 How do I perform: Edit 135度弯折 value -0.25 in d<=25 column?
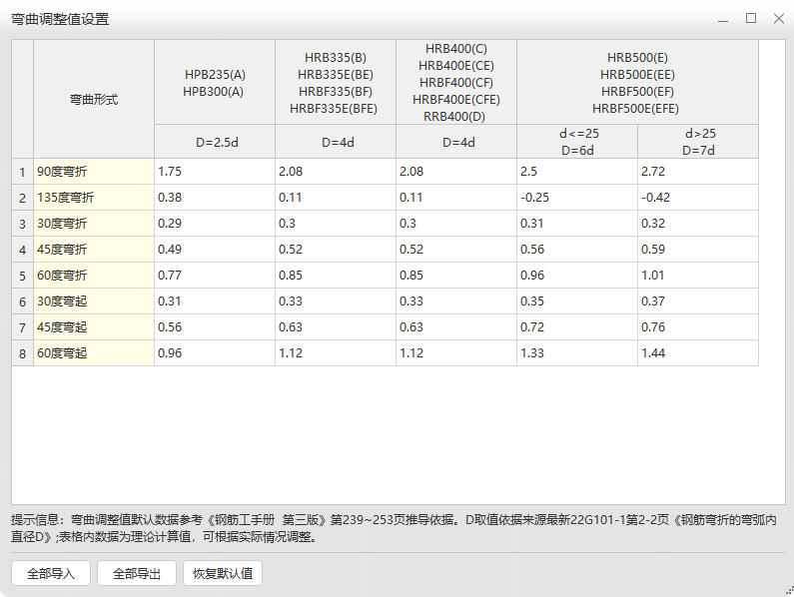point(577,198)
